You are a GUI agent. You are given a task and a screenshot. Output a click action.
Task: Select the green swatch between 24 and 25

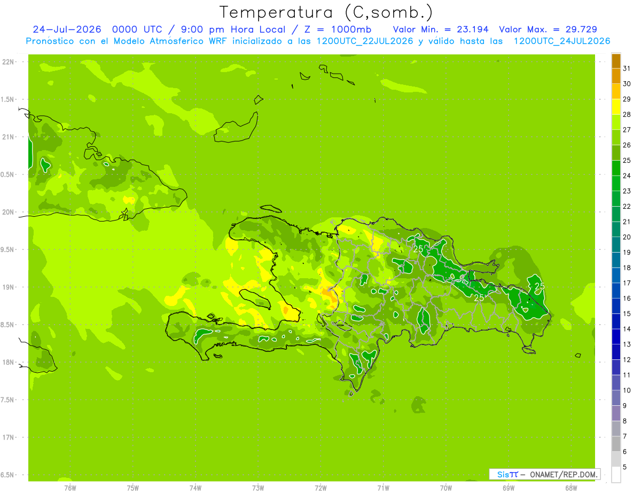(616, 168)
